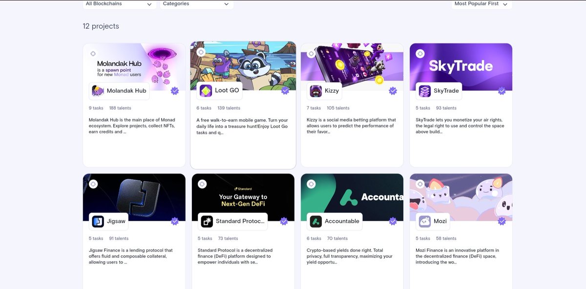The image size is (586, 289).
Task: Click the verified badge on Kizzy
Action: [x=393, y=91]
